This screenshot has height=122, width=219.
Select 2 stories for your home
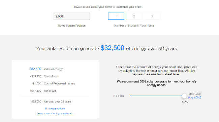pos(134,16)
